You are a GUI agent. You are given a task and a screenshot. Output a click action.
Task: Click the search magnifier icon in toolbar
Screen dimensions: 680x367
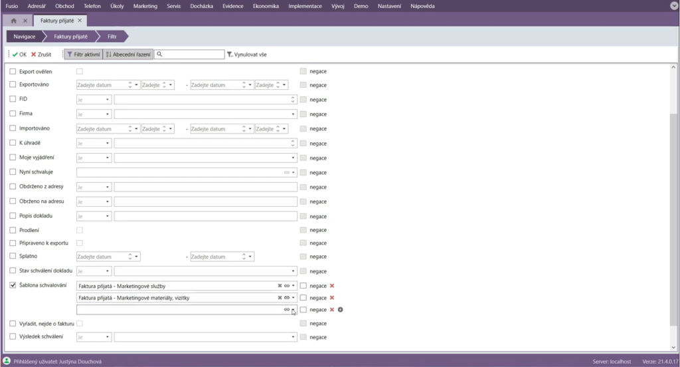point(160,55)
